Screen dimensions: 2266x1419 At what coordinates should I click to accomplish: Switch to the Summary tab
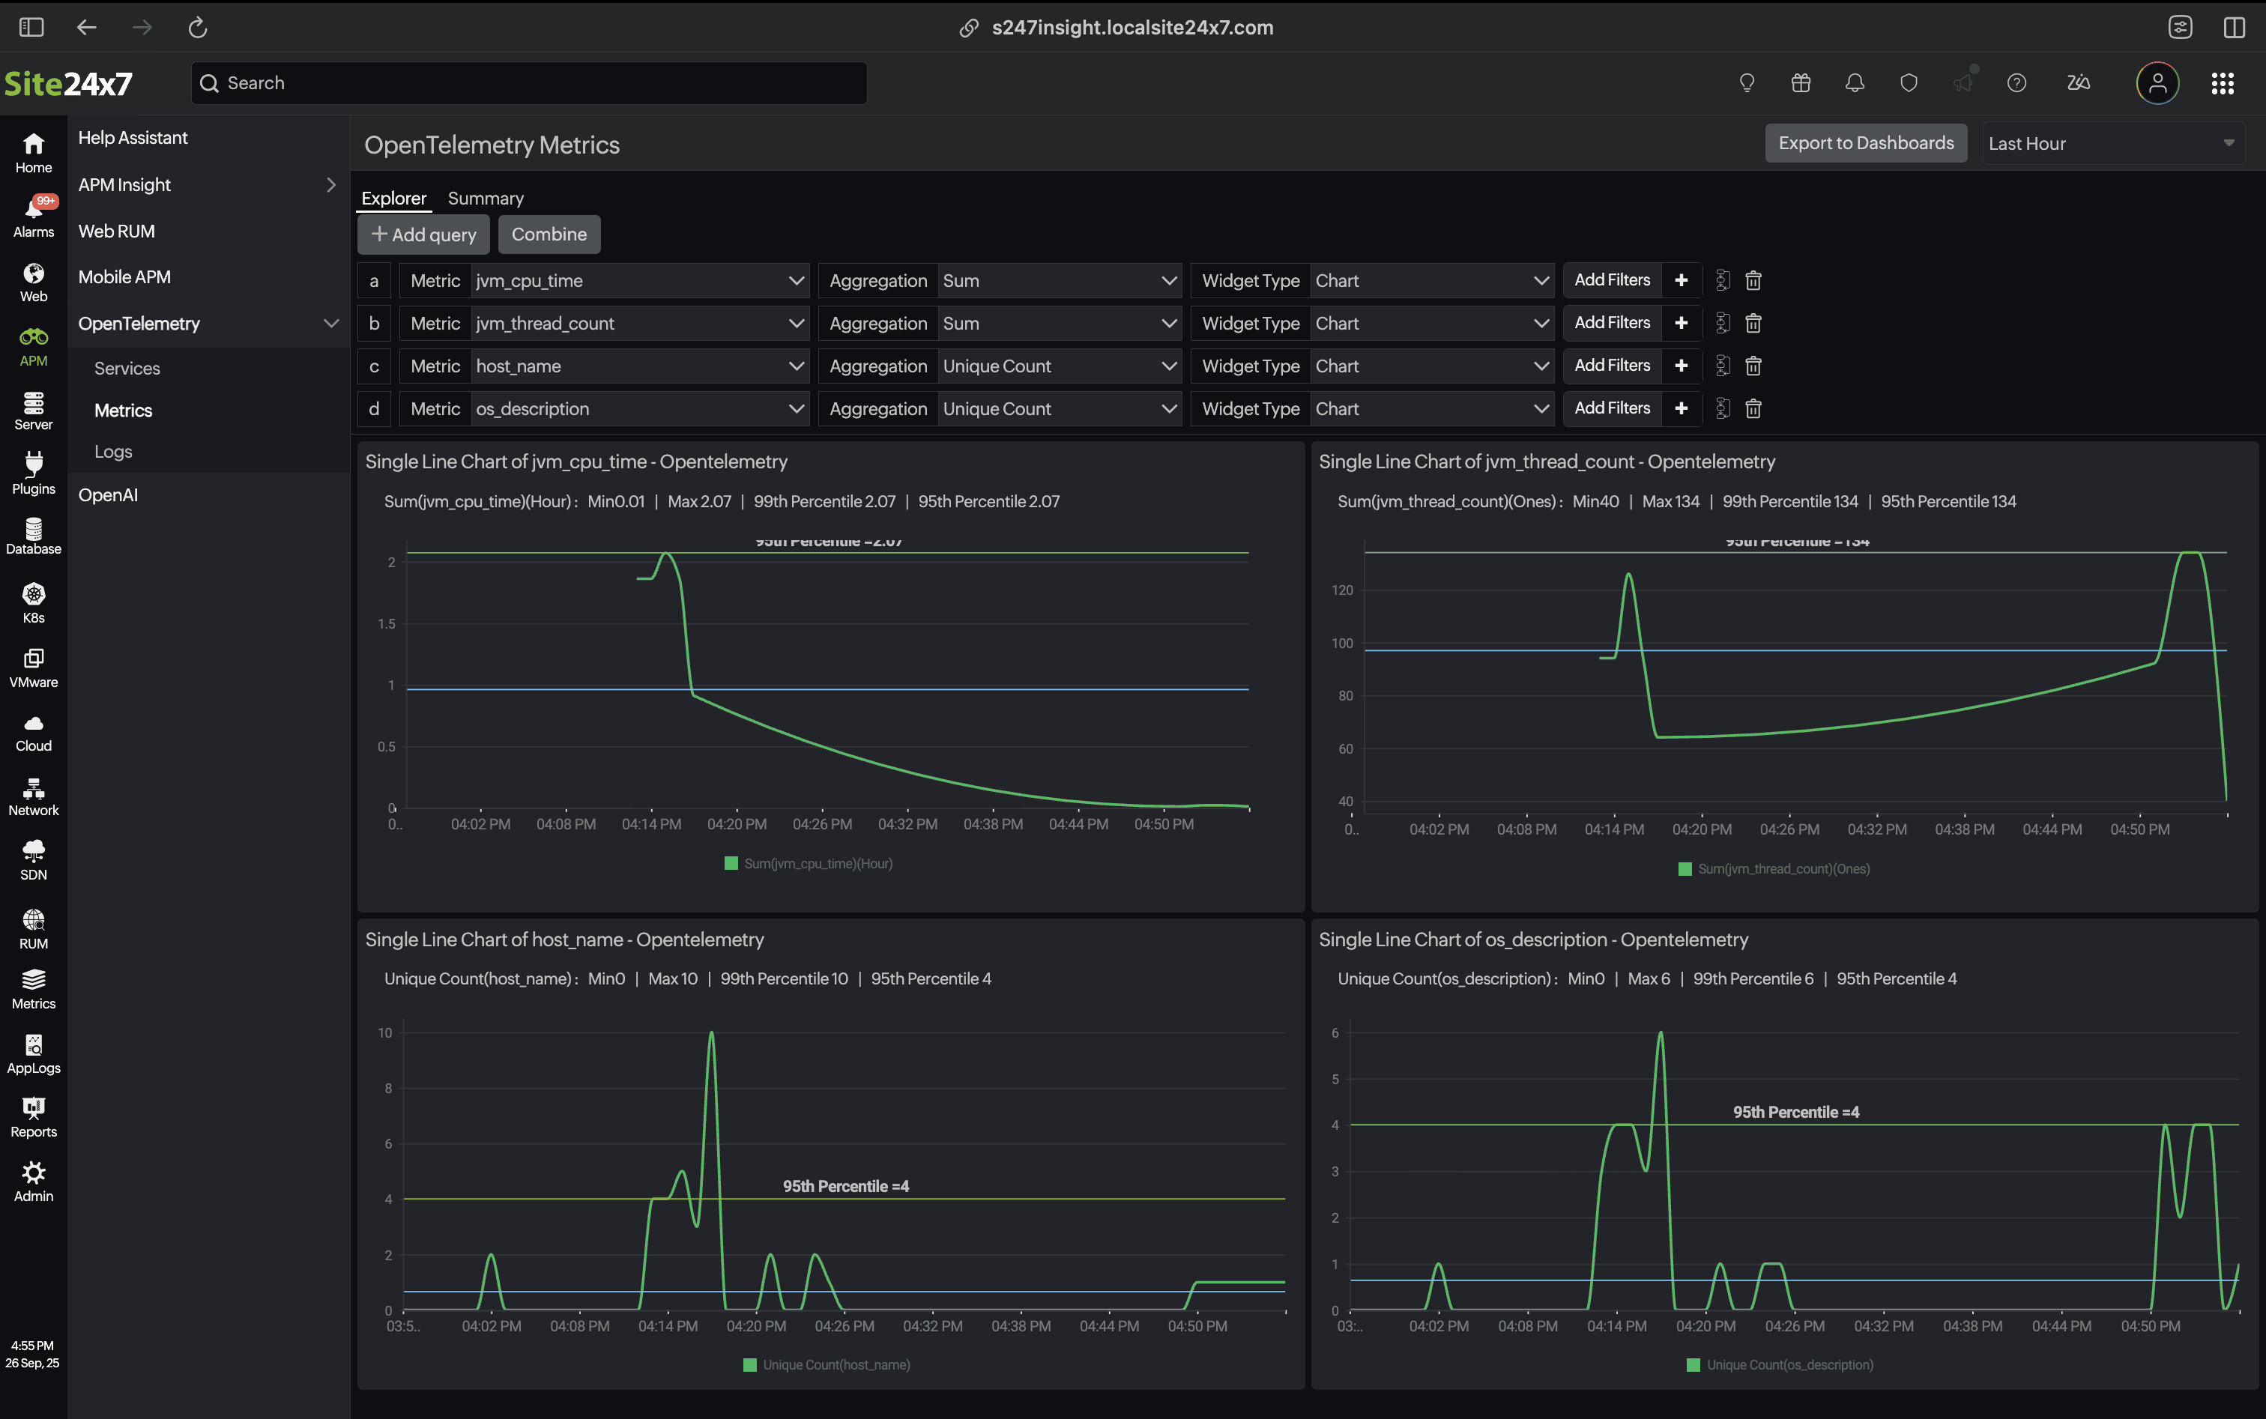coord(486,198)
